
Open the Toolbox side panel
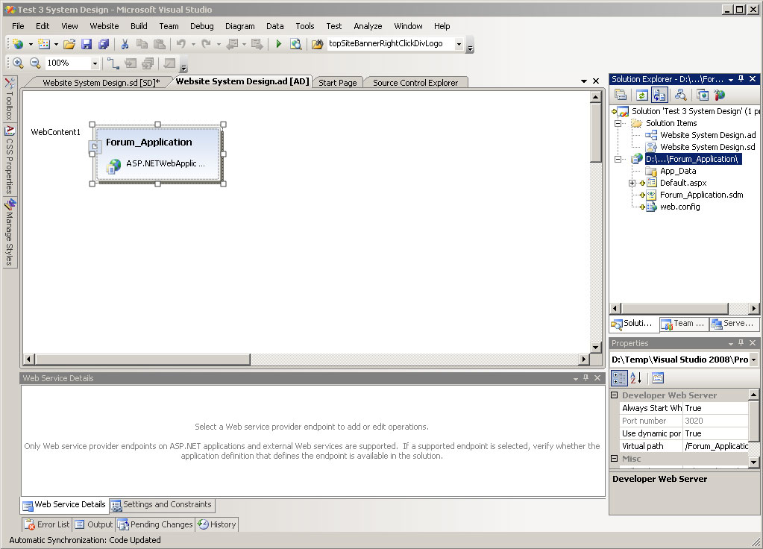click(x=10, y=98)
